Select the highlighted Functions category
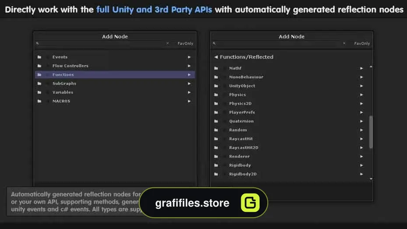 115,75
